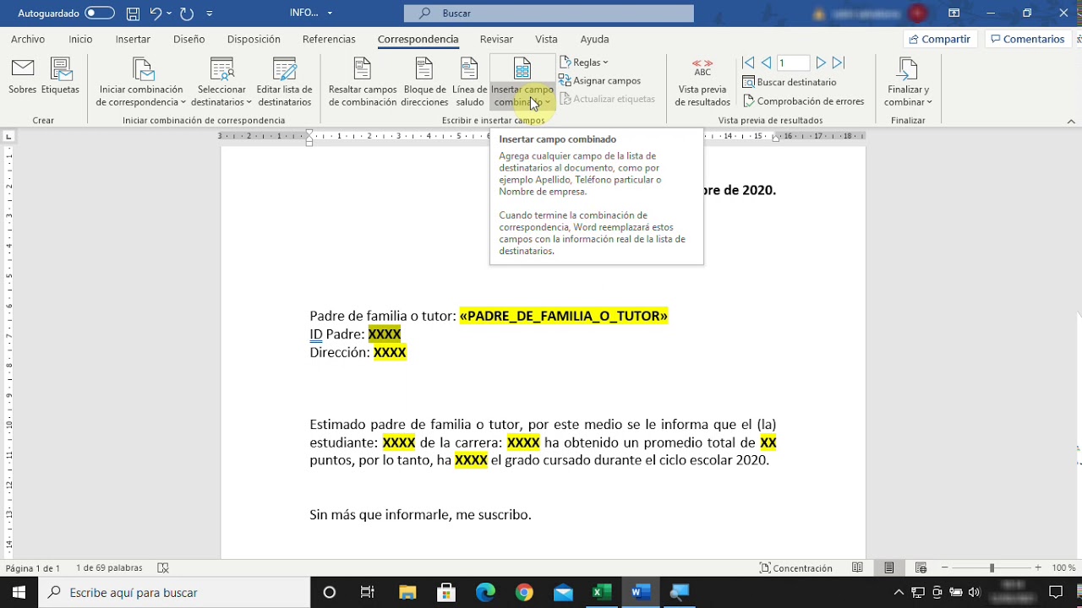Switch to the Referencias tab
Viewport: 1082px width, 608px height.
[x=329, y=39]
